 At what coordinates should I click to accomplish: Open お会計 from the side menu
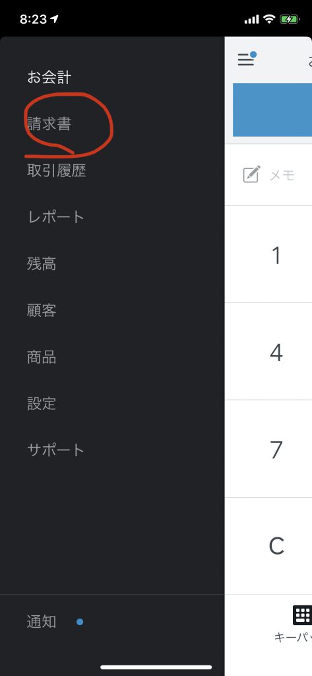click(x=49, y=78)
